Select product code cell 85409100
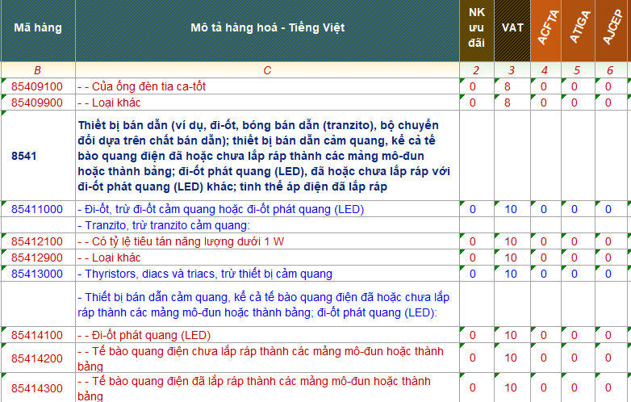631x402 pixels. click(x=37, y=86)
